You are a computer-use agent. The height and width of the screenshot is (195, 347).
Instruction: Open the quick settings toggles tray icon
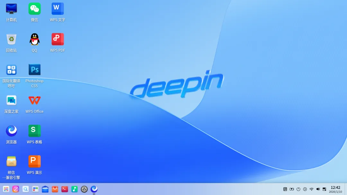point(325,189)
